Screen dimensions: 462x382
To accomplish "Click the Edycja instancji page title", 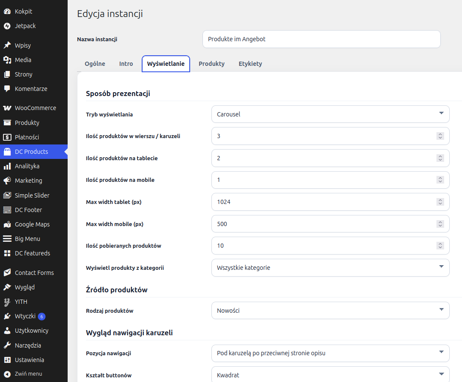I will click(x=110, y=14).
